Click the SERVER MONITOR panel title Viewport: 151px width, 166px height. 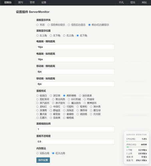(137, 135)
